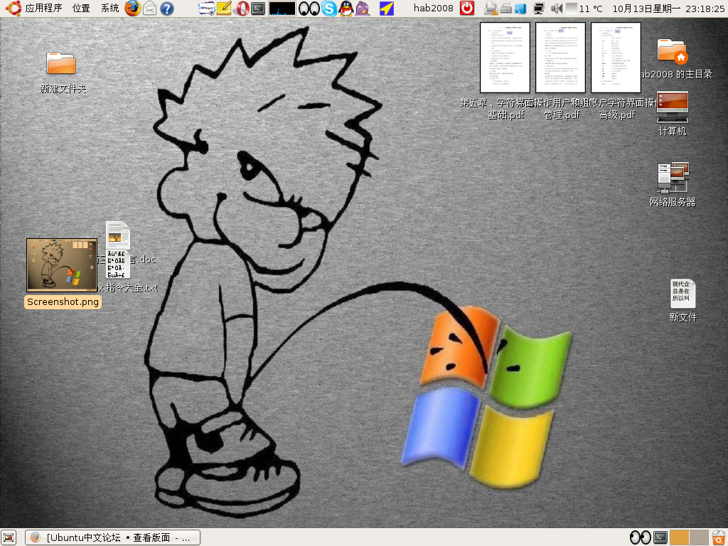Select the 字符界面操作高级.pdf thumbnail

click(616, 58)
